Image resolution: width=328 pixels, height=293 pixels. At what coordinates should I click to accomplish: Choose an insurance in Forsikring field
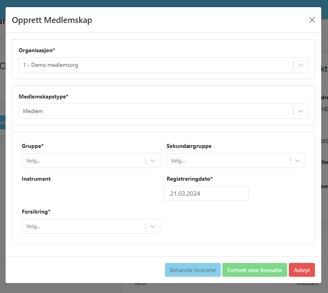(x=83, y=227)
